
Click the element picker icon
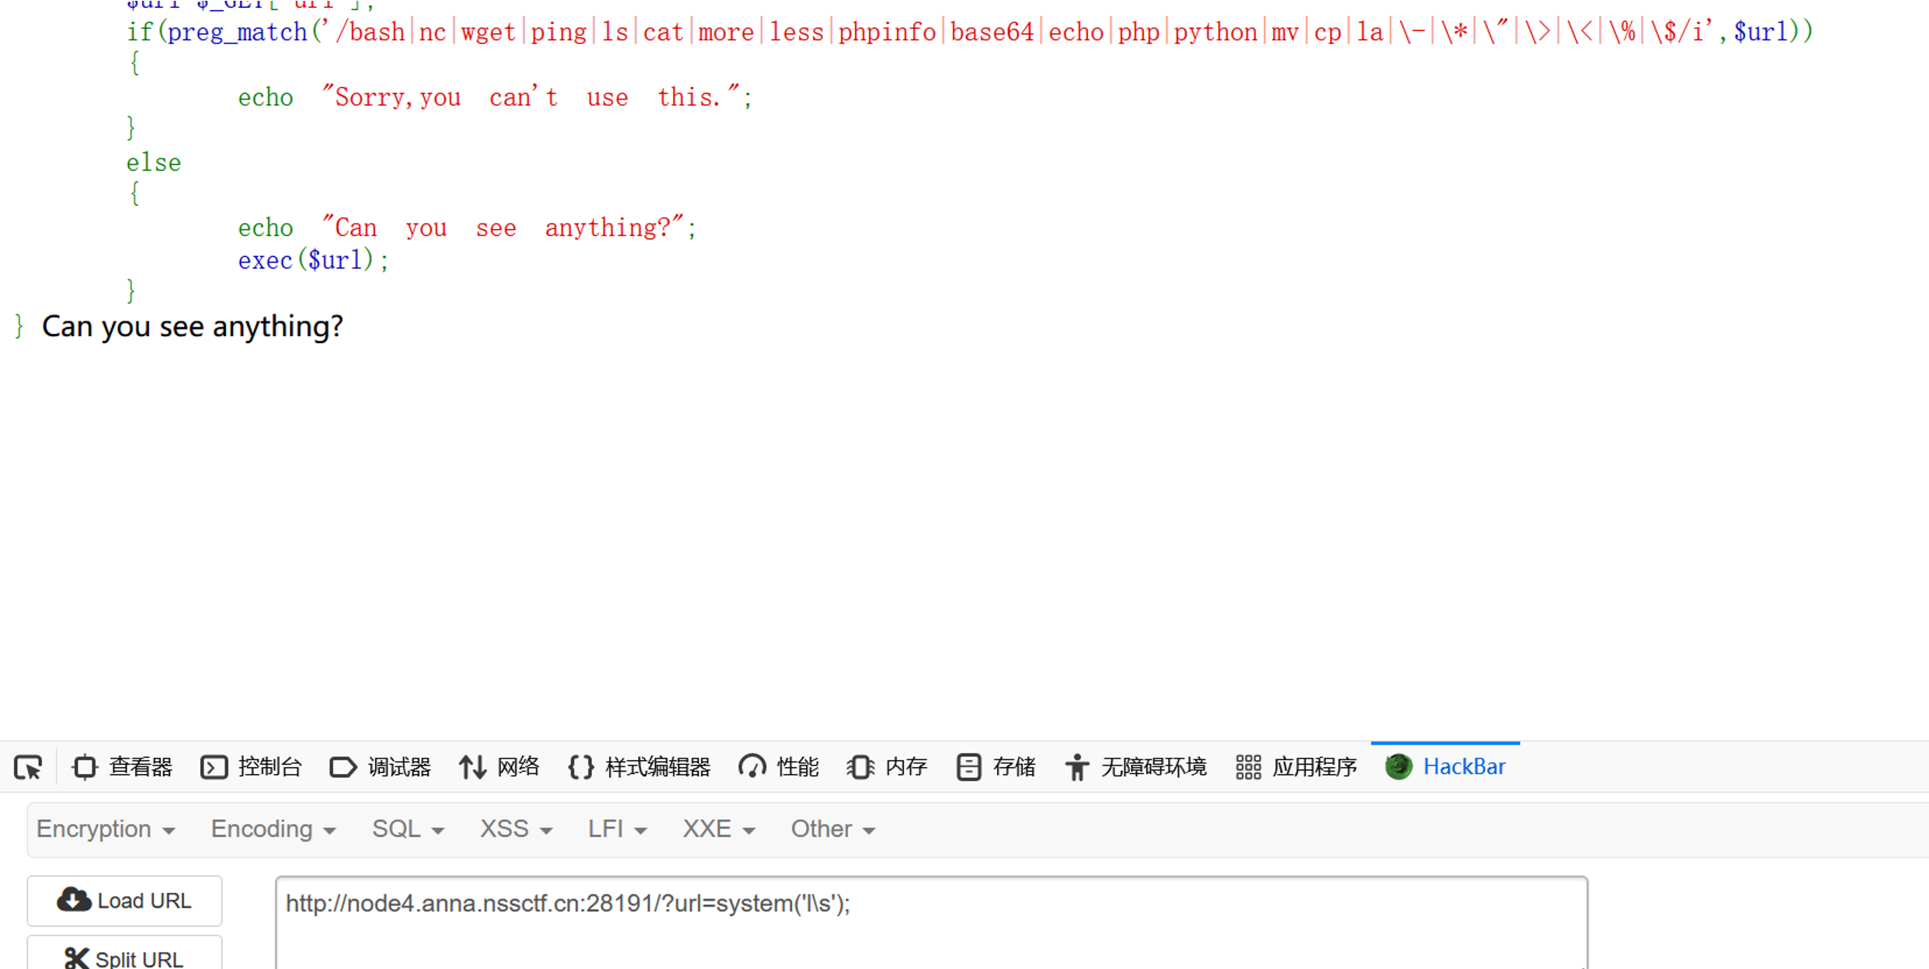[29, 767]
